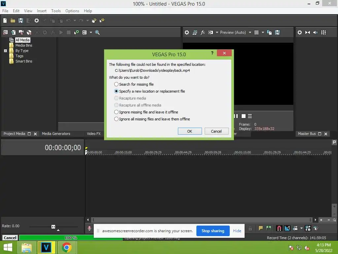This screenshot has width=338, height=254.
Task: Open the Mixing Console faders icon
Action: coord(323,32)
